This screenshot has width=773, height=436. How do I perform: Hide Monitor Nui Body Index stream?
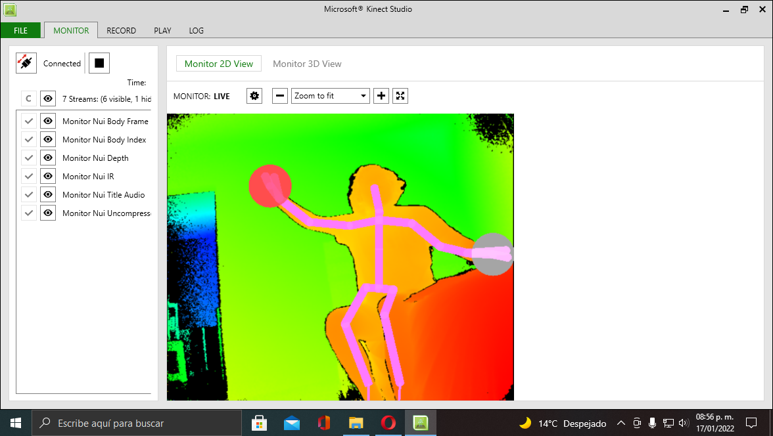coord(48,139)
